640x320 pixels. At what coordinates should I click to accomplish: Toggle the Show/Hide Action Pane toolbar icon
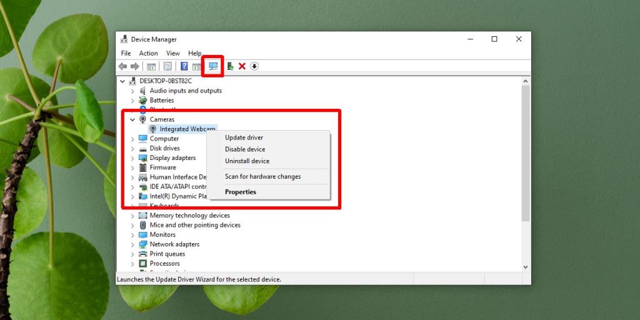pyautogui.click(x=196, y=66)
